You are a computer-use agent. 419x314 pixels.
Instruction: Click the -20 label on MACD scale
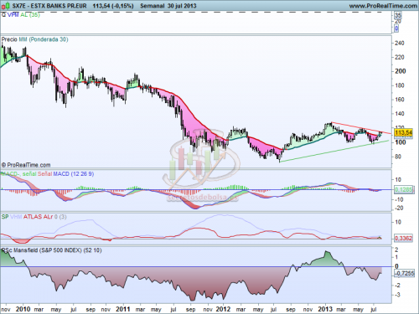click(x=399, y=208)
